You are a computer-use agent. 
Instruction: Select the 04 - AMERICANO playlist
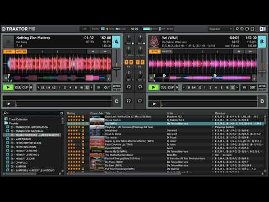click(21, 139)
